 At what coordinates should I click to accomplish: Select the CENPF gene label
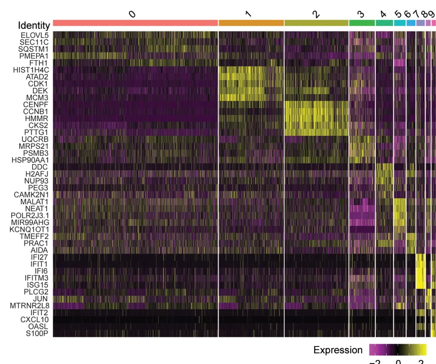(36, 105)
